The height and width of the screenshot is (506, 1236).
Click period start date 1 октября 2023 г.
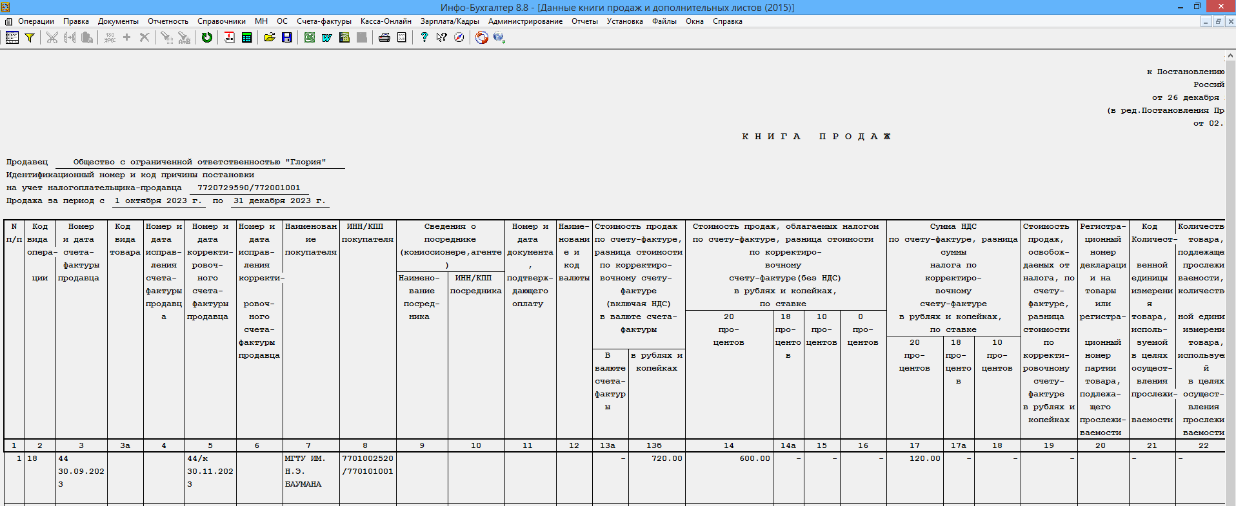(x=158, y=200)
